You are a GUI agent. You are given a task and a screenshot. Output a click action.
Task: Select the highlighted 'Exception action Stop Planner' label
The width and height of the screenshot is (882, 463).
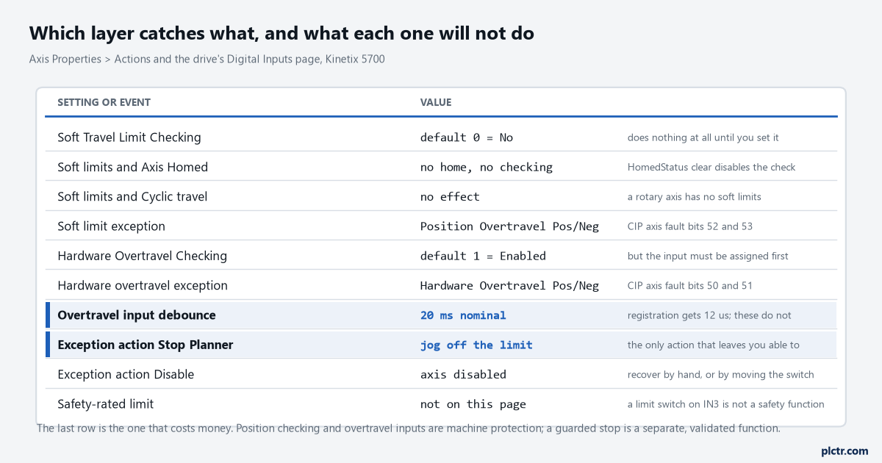(x=146, y=345)
